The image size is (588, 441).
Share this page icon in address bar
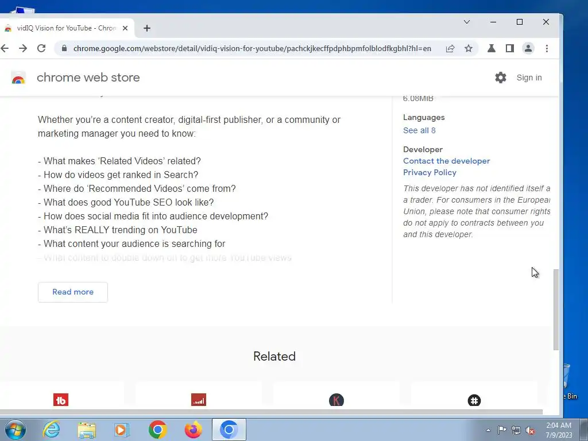coord(450,48)
